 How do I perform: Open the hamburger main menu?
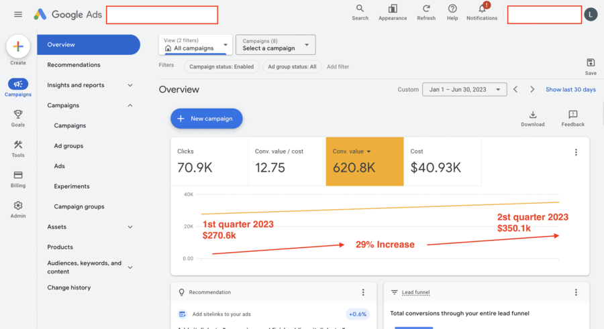click(18, 14)
